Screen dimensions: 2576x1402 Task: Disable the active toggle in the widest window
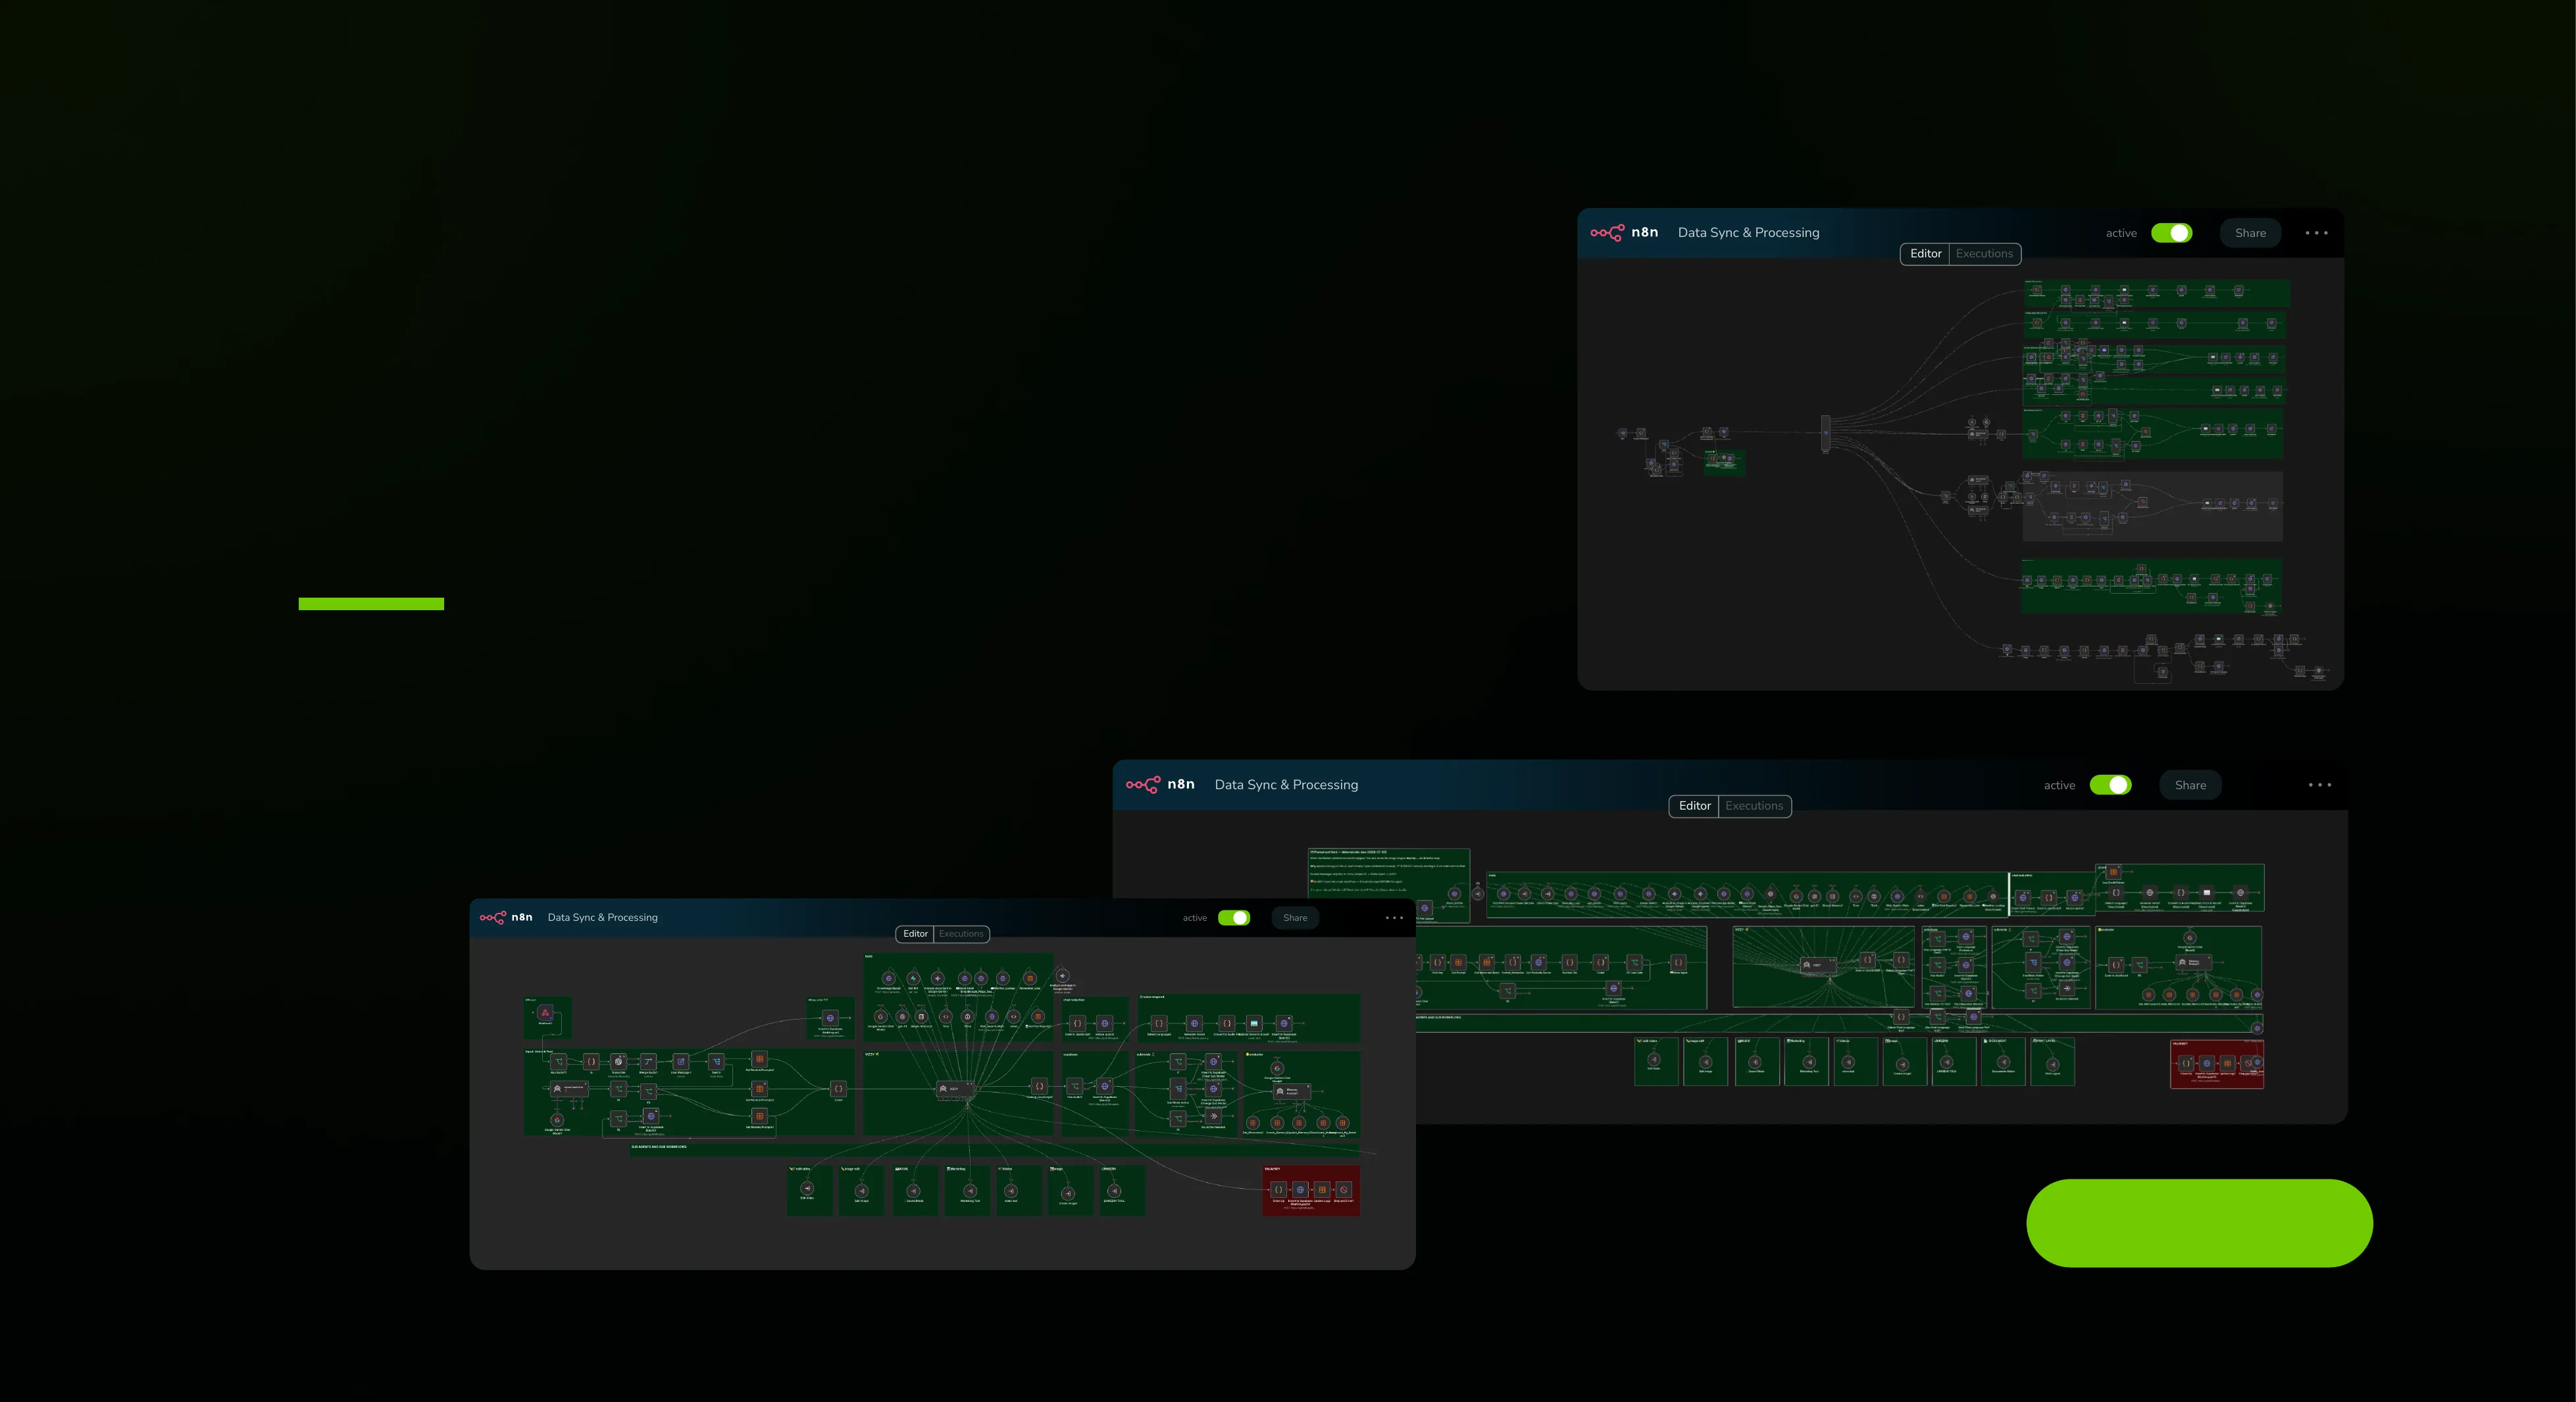pos(2110,785)
